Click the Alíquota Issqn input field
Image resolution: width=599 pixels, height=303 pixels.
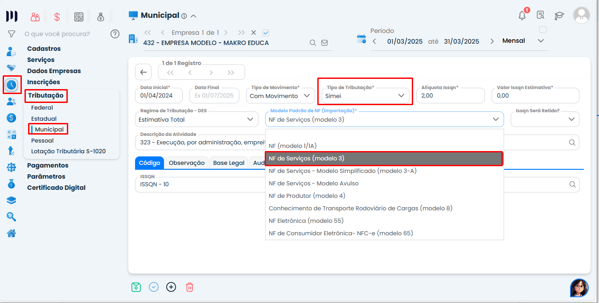(x=450, y=96)
